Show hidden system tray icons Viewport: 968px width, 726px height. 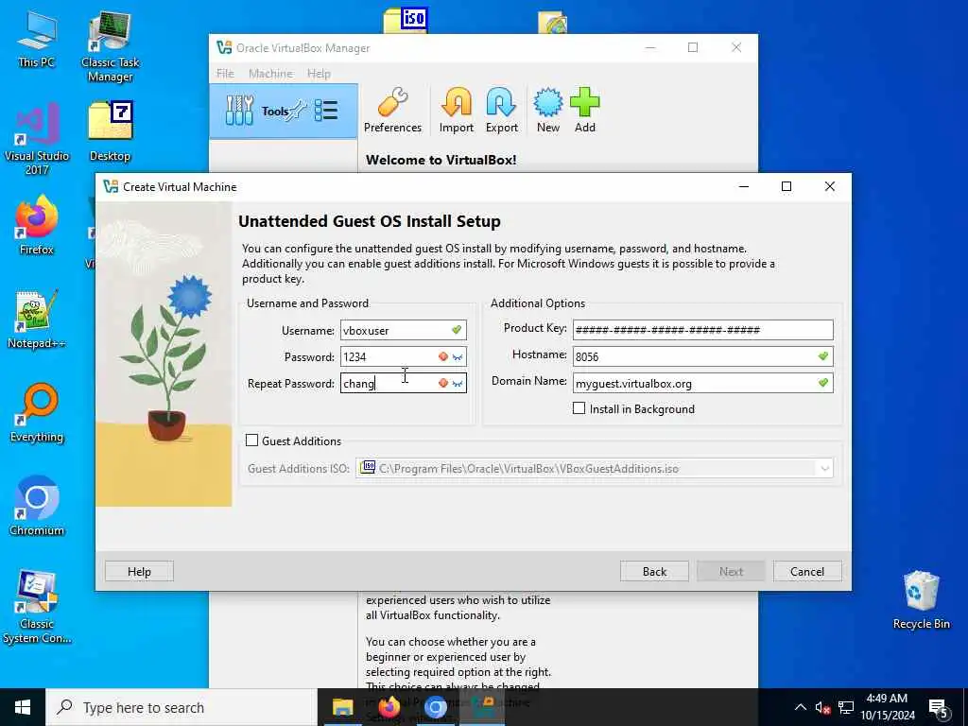tap(800, 707)
